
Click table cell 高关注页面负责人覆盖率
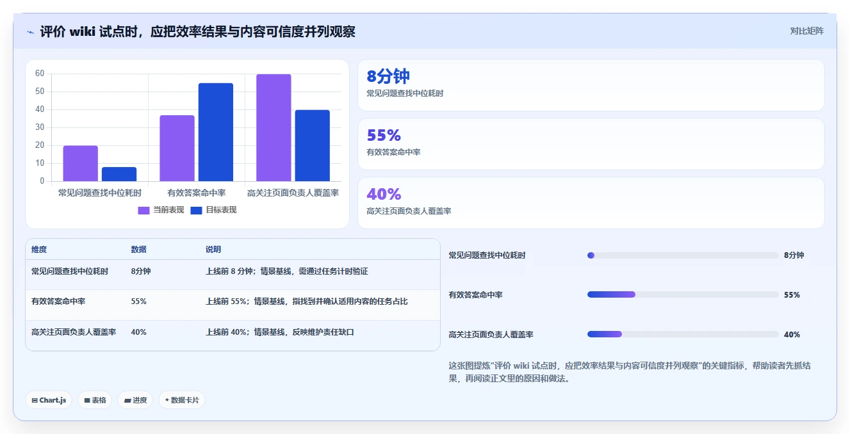pyautogui.click(x=74, y=332)
